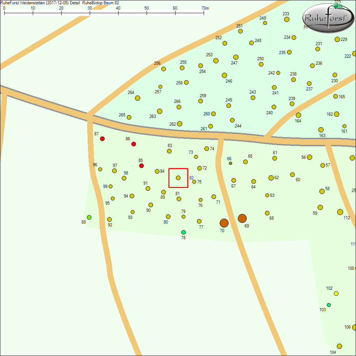Click the large orange tree 69
The width and height of the screenshot is (356, 356).
click(x=242, y=218)
